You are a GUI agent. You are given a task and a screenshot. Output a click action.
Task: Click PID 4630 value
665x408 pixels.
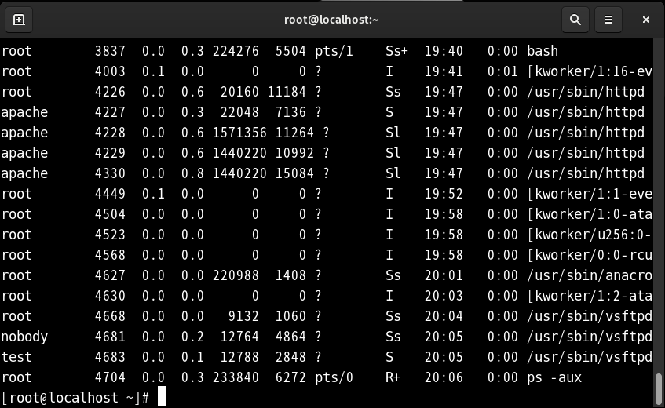tap(110, 296)
